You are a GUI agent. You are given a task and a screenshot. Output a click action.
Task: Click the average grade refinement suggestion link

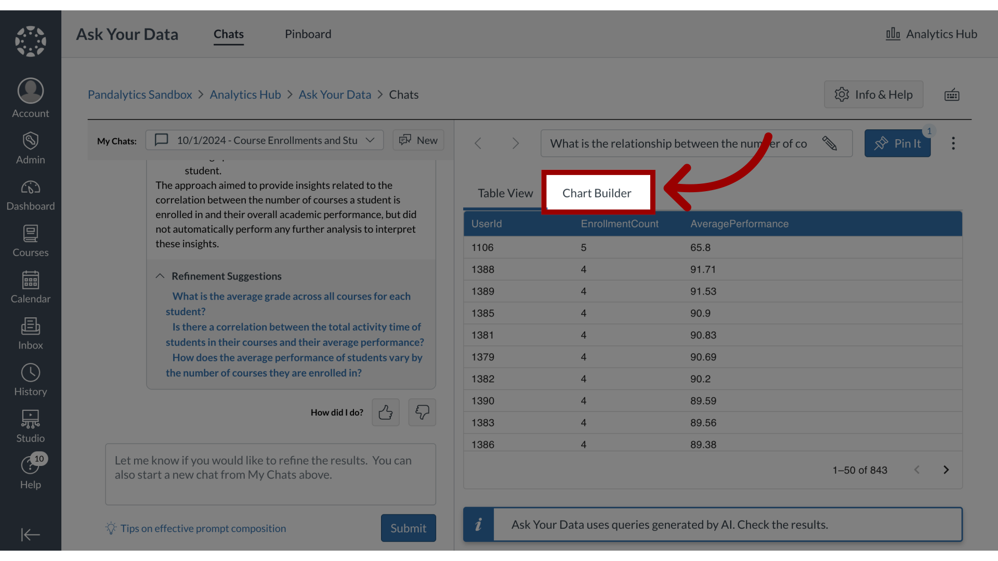(288, 304)
